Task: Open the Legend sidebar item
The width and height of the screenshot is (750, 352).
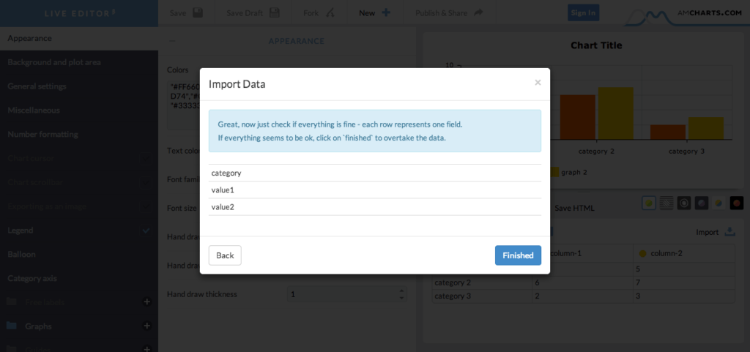Action: 21,231
